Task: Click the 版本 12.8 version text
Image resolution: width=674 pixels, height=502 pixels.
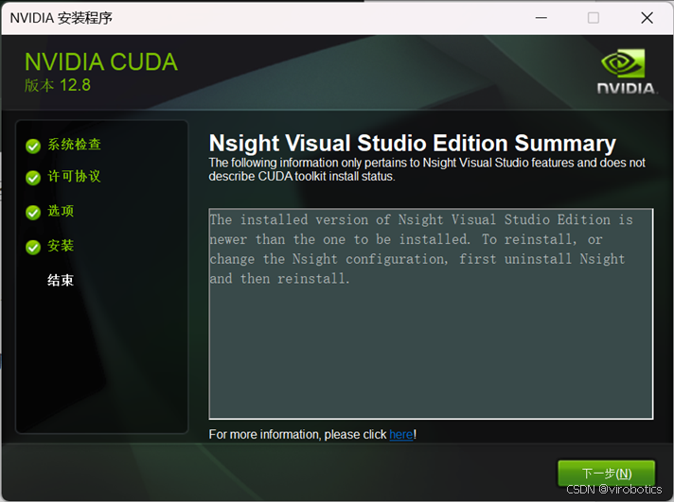Action: tap(58, 85)
